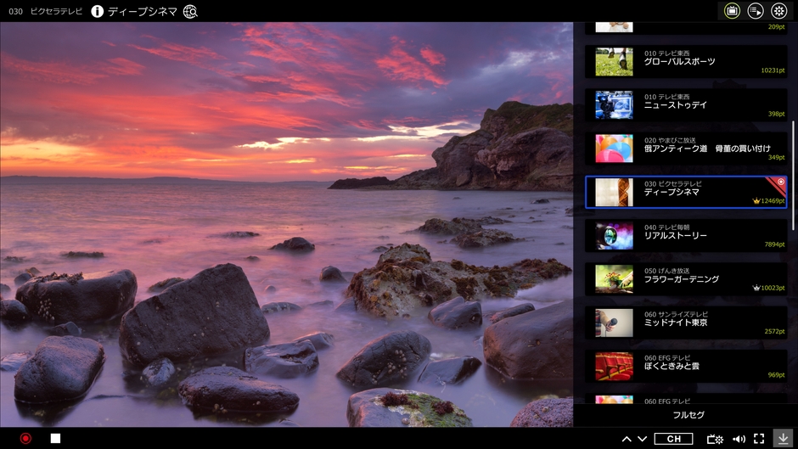Start recording with the red record button
The width and height of the screenshot is (798, 449).
(x=25, y=438)
